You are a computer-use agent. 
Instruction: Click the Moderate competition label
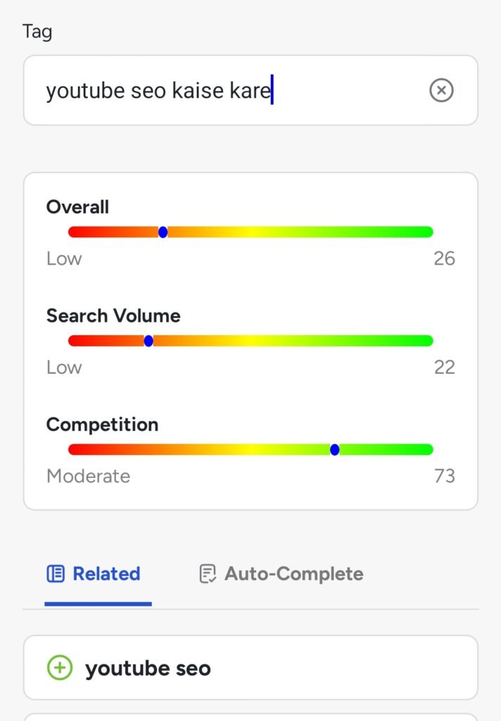pyautogui.click(x=87, y=476)
